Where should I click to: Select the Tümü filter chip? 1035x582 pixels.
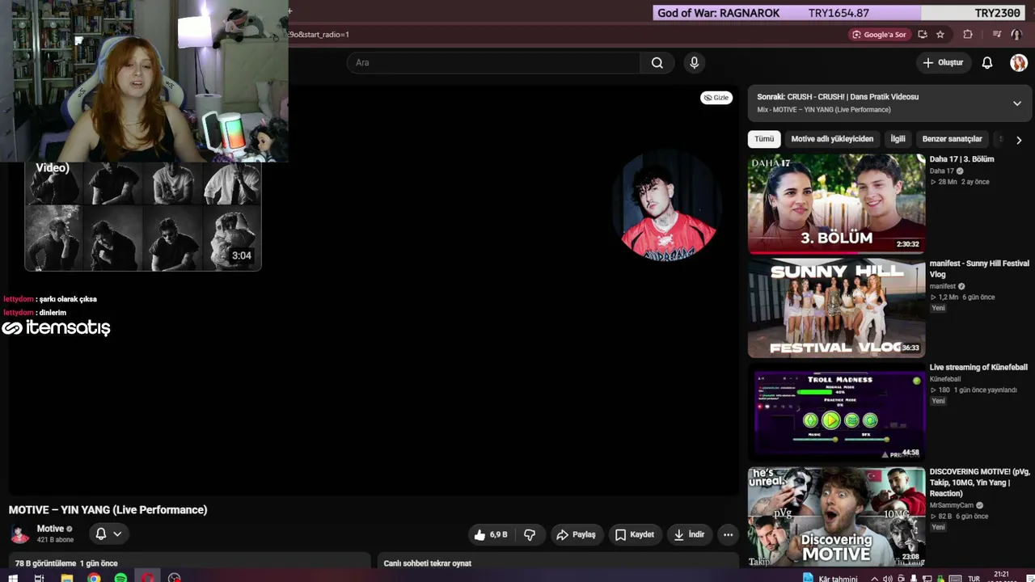(764, 139)
